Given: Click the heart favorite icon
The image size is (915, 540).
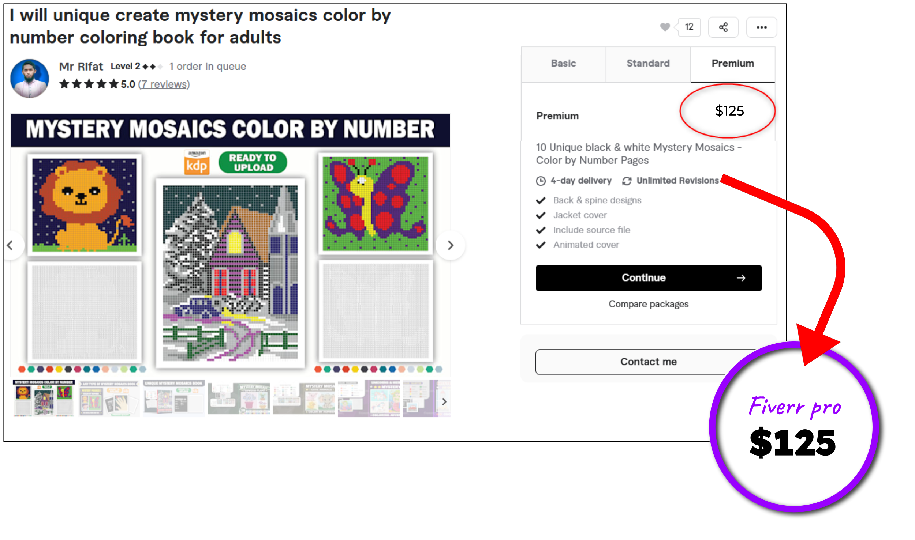Looking at the screenshot, I should (665, 27).
